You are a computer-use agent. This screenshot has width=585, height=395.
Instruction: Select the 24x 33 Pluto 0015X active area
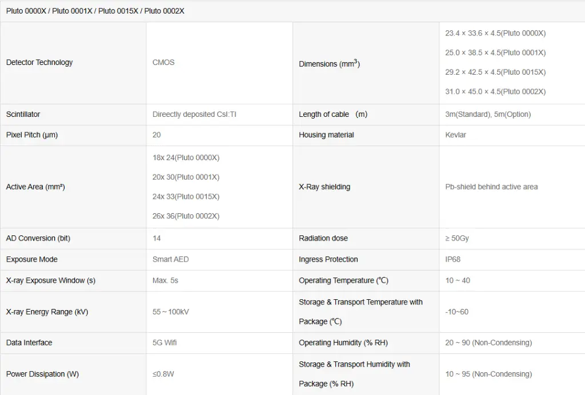(x=186, y=197)
